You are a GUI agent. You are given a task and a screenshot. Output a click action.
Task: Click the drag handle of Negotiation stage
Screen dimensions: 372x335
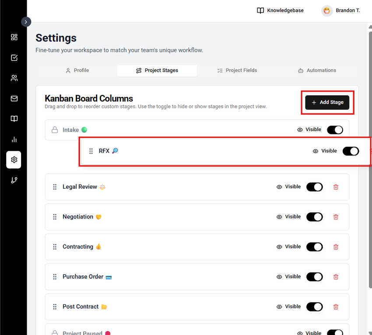[x=55, y=217]
